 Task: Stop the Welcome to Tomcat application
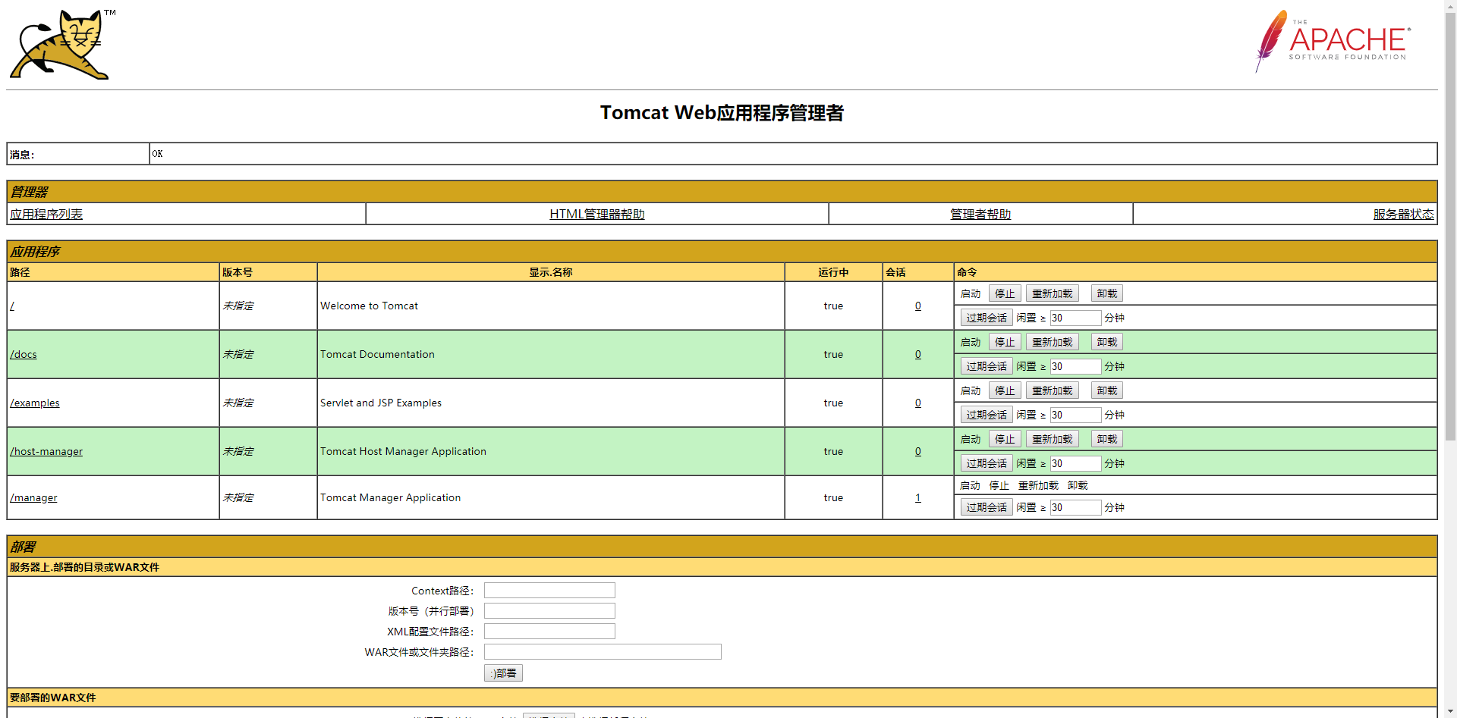click(x=1004, y=293)
